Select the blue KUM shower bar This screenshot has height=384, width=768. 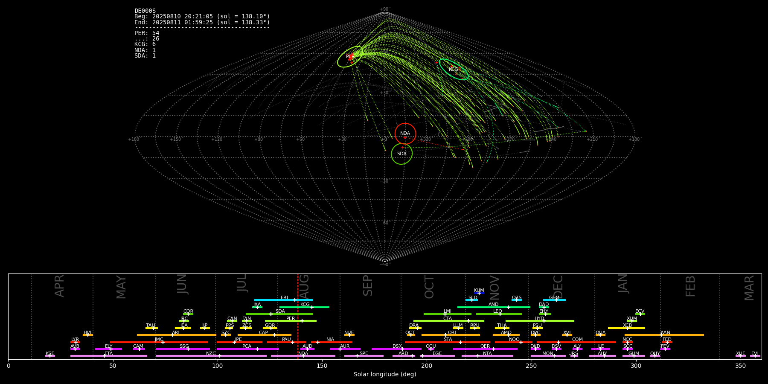point(479,293)
